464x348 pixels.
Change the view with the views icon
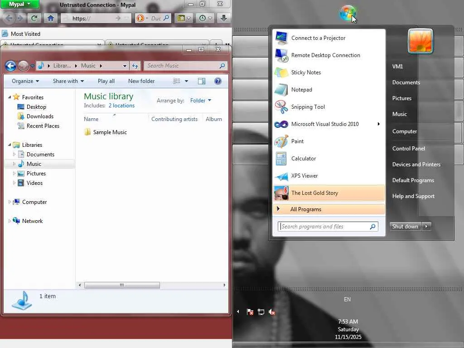point(177,81)
